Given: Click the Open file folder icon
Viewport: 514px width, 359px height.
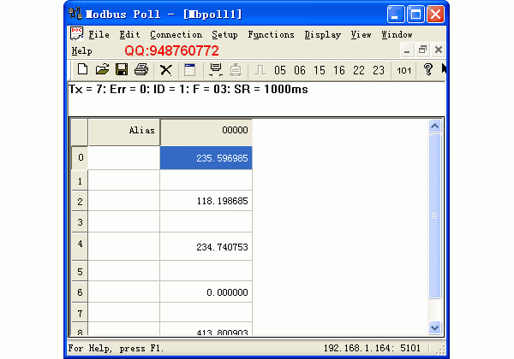Looking at the screenshot, I should pyautogui.click(x=102, y=70).
